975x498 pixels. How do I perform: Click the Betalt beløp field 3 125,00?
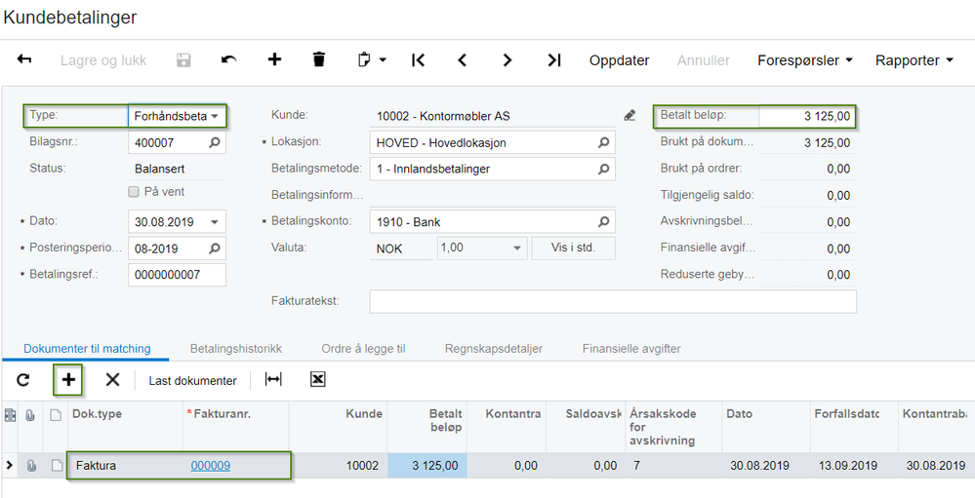tap(806, 116)
